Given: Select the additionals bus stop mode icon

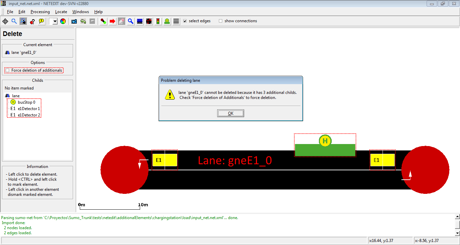Looking at the screenshot, I should 167,21.
